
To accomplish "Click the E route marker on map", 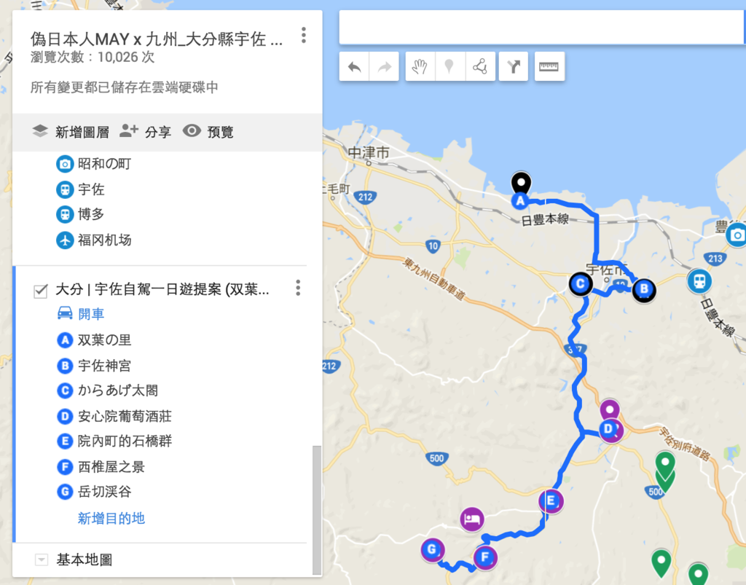I will point(551,500).
